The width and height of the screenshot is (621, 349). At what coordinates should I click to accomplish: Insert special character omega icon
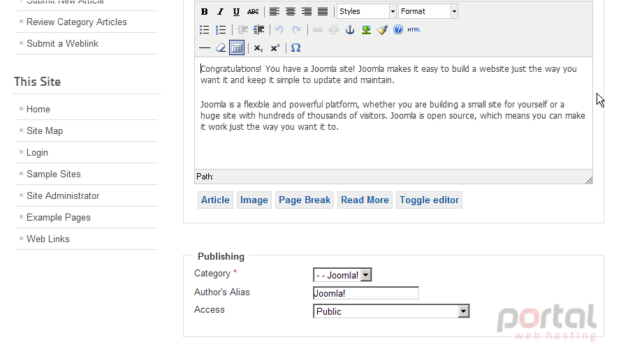click(296, 48)
